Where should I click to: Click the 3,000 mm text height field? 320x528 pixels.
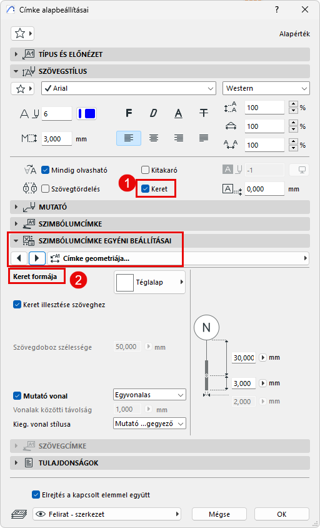coord(56,139)
